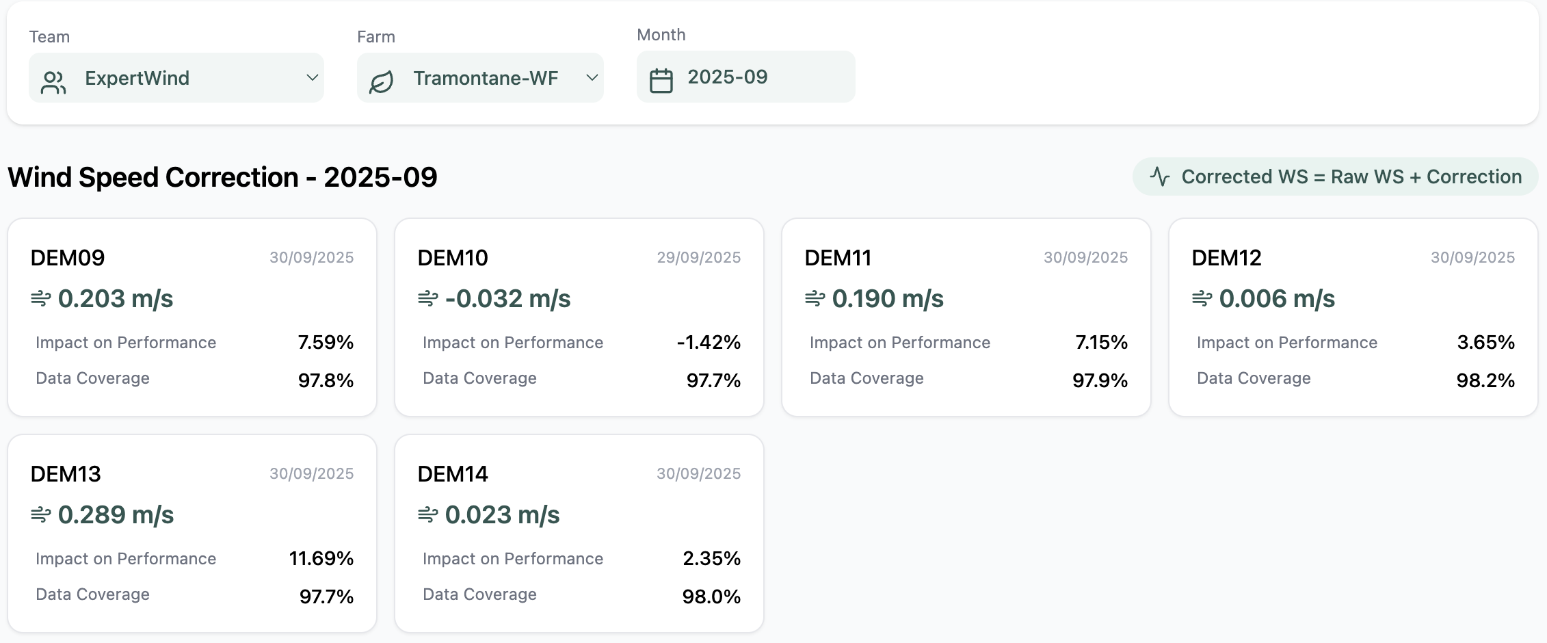Click the wind icon on DEM14 card
Screen dimensions: 1547x643
428,514
